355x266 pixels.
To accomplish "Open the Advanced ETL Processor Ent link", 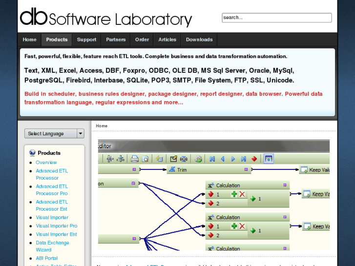I will tap(52, 205).
